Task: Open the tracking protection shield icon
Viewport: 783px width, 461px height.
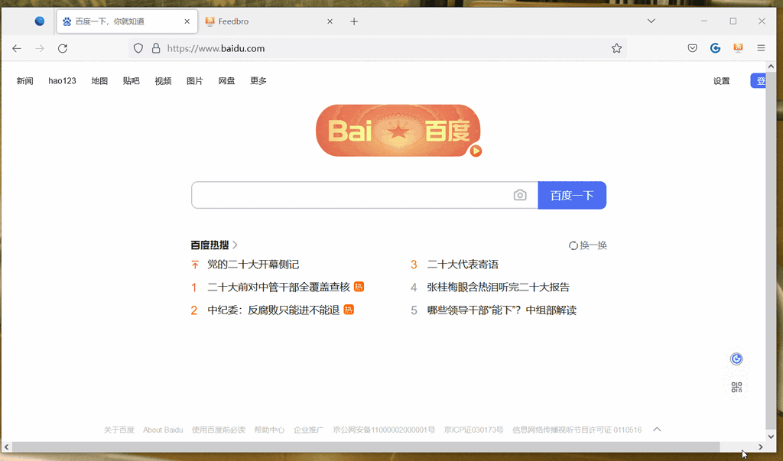Action: click(x=138, y=48)
